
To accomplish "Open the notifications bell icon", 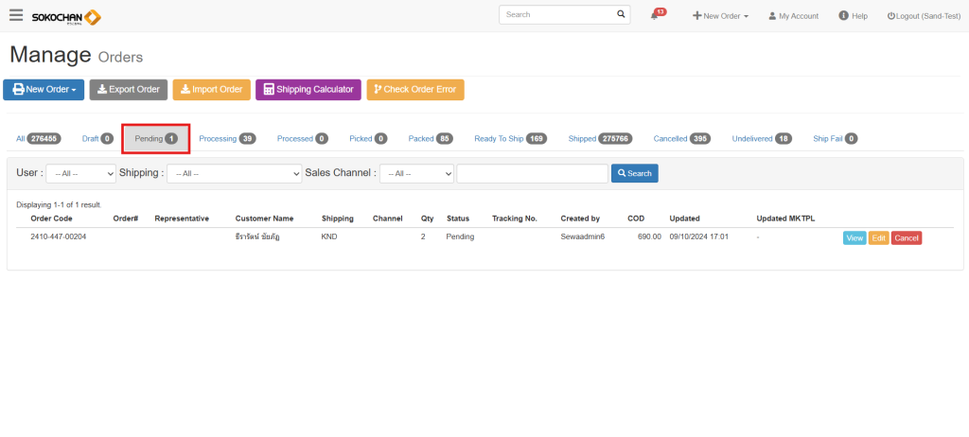I will pos(655,16).
